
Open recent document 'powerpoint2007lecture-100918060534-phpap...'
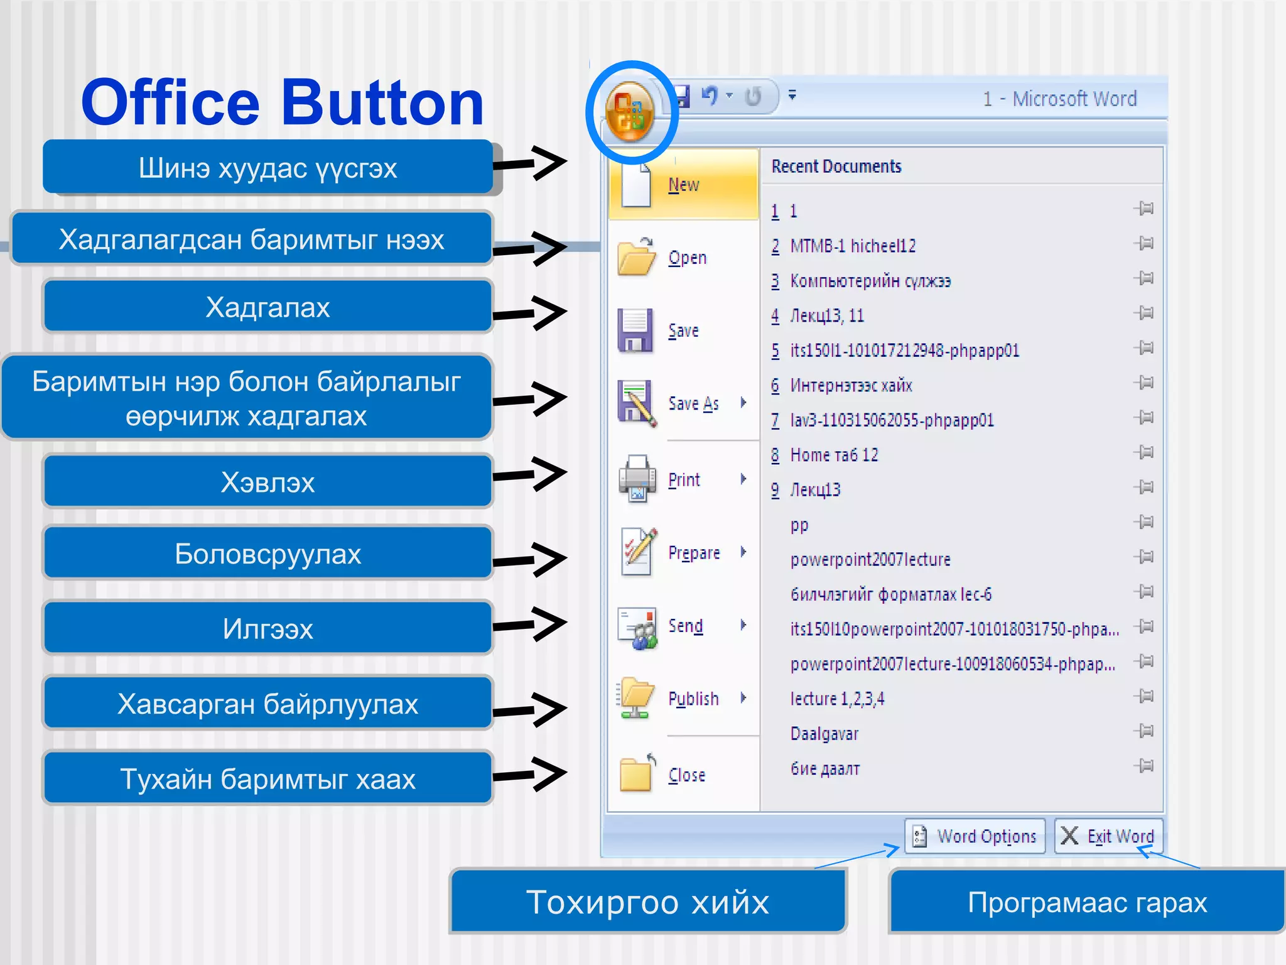[x=953, y=664]
